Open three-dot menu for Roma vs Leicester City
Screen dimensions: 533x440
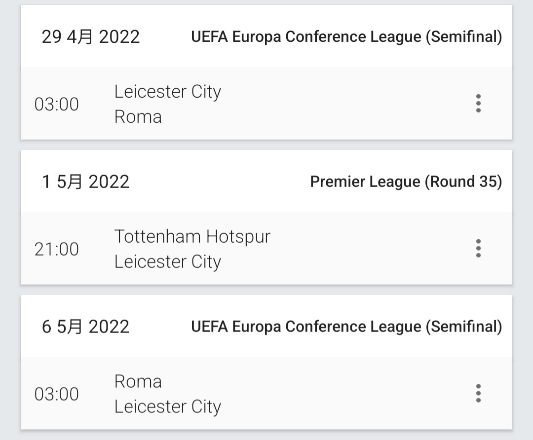478,394
